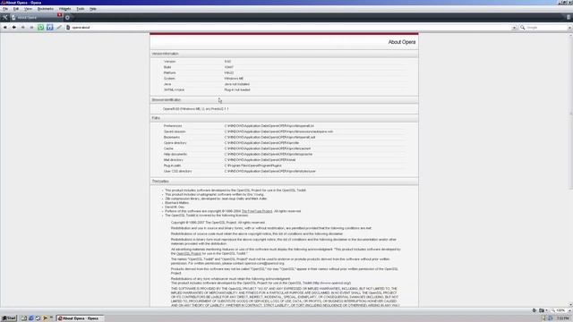Click the Preferences path row label
This screenshot has height=322, width=573.
point(173,126)
